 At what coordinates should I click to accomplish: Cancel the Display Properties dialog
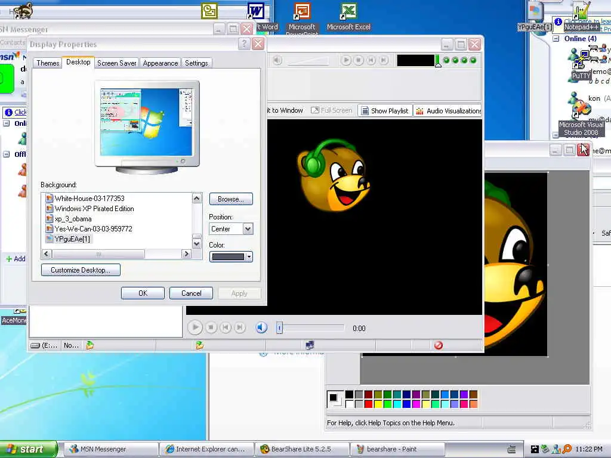click(192, 293)
